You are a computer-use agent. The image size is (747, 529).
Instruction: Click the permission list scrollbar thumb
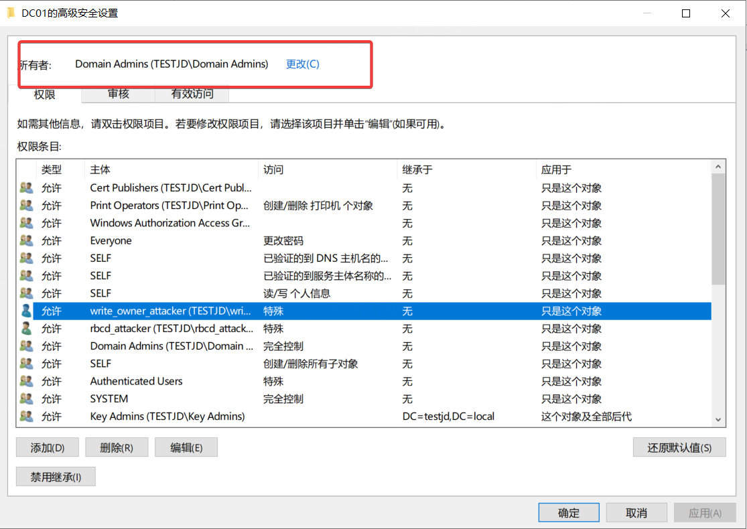tap(718, 229)
